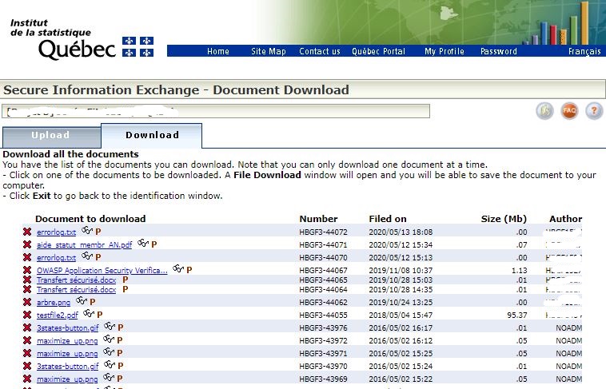Click glasses icon beside OWASP Application Security
This screenshot has width=606, height=389.
177,269
